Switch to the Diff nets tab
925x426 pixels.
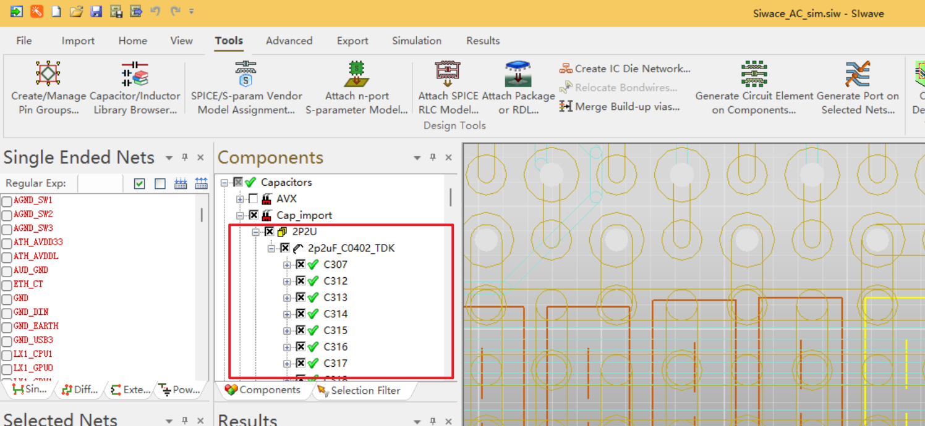[80, 390]
